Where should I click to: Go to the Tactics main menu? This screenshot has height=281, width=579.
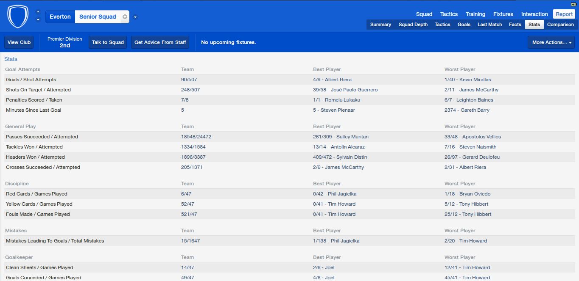tap(449, 14)
